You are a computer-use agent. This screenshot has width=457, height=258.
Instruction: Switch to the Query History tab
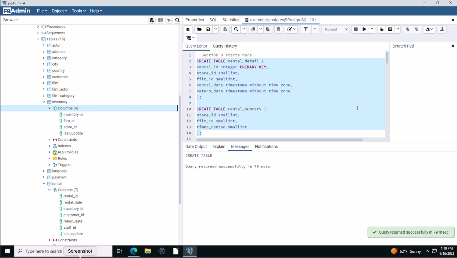[225, 46]
